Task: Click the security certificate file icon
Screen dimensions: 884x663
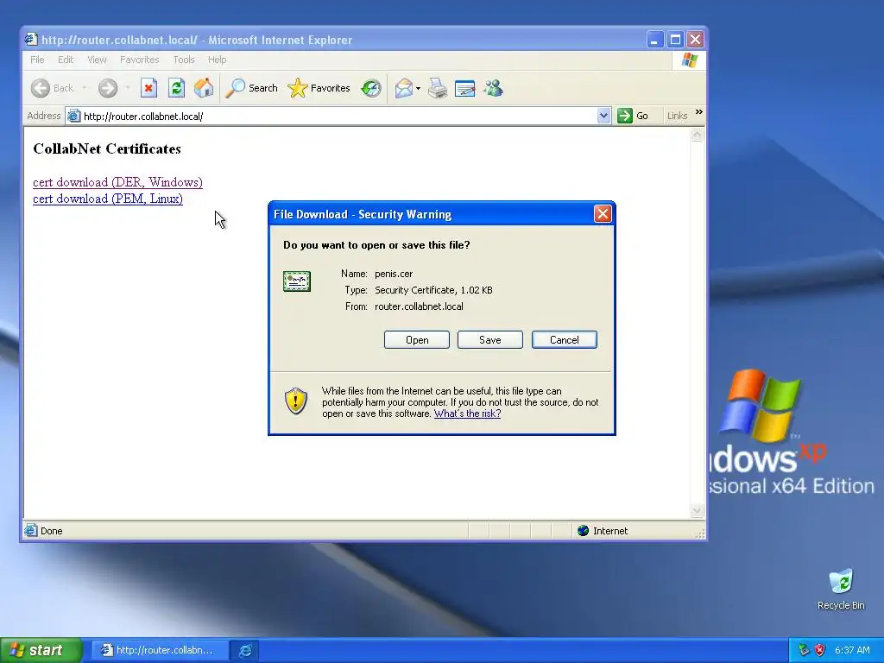Action: pos(297,281)
